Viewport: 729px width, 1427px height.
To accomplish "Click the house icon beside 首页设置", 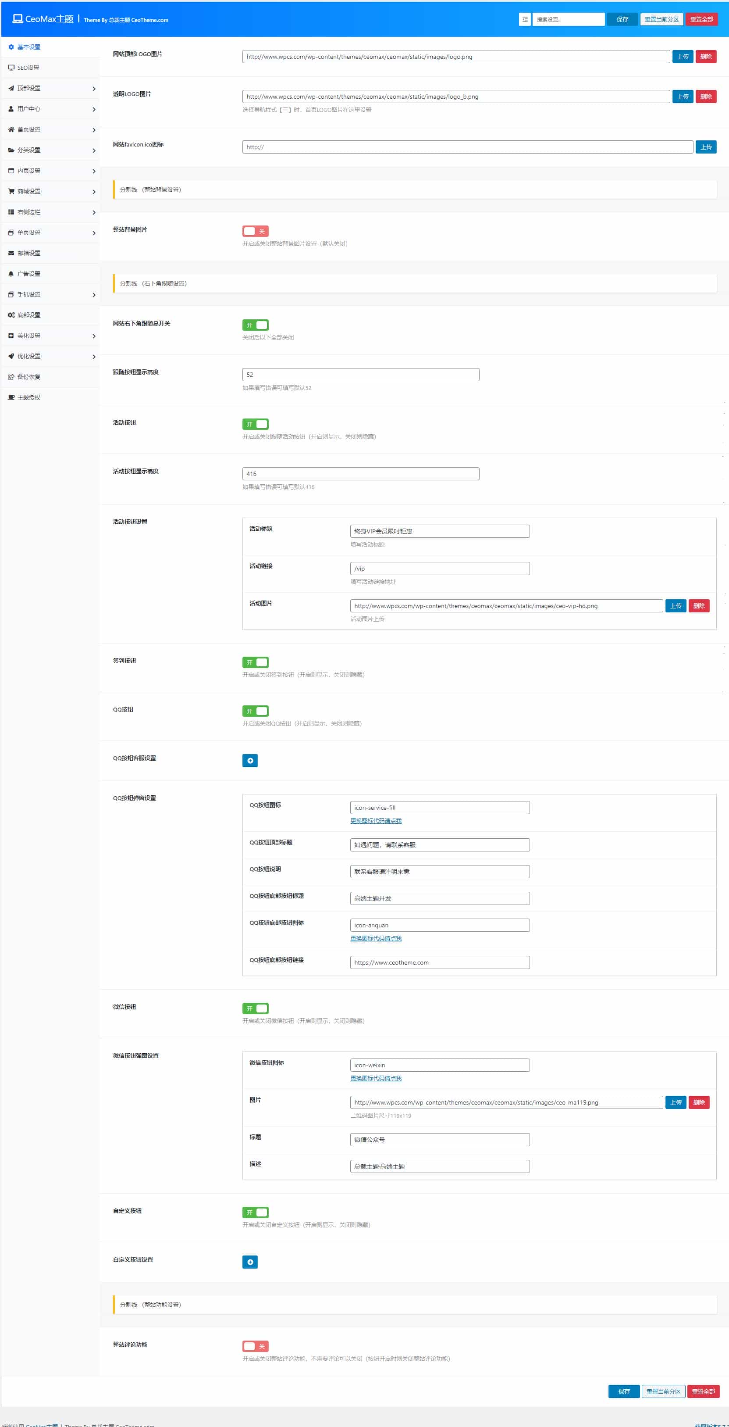I will [11, 129].
